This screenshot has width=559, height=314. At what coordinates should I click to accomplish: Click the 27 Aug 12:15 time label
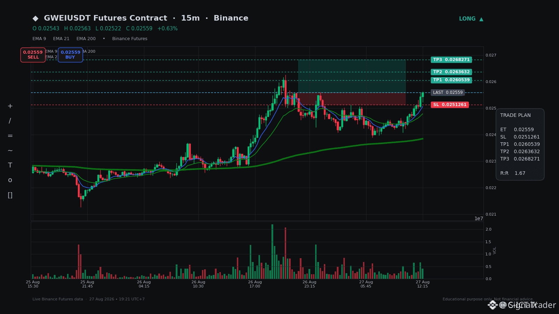click(x=423, y=284)
